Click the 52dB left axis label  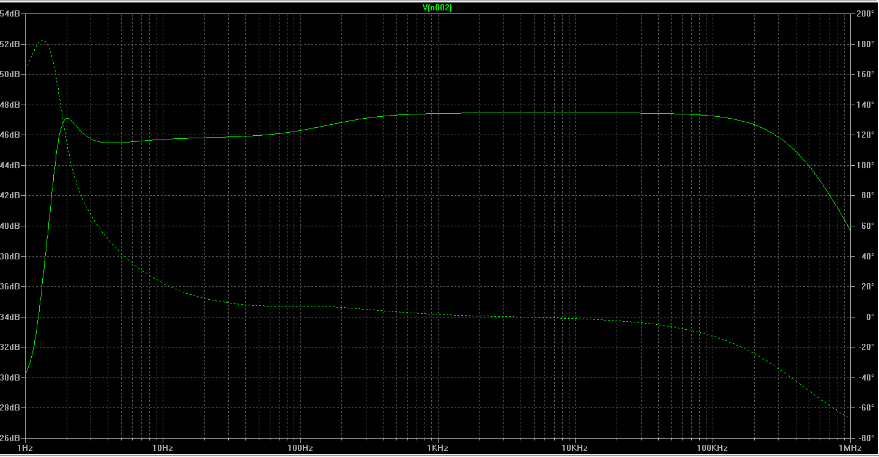click(9, 44)
